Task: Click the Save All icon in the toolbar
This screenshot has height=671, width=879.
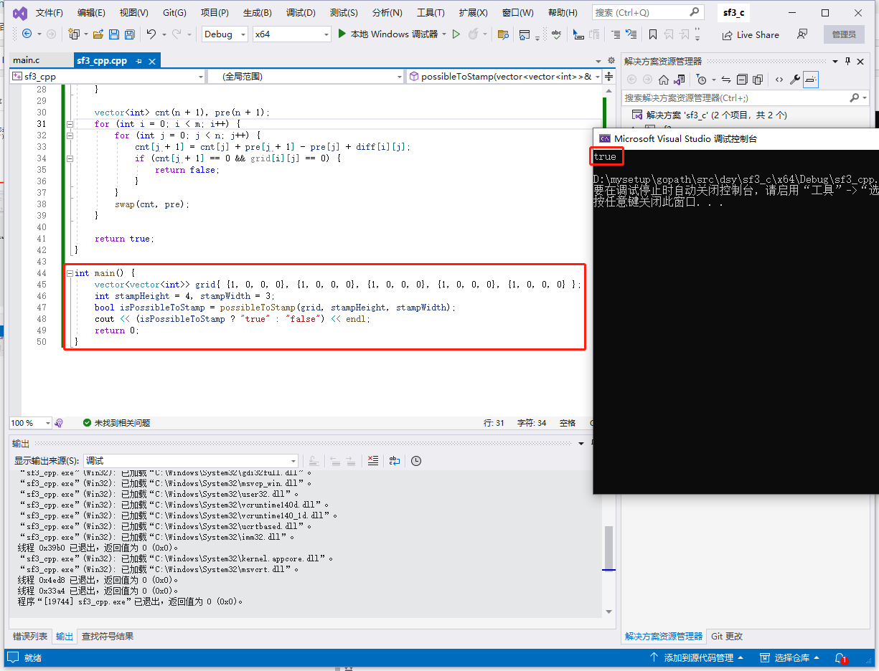Action: pyautogui.click(x=130, y=34)
